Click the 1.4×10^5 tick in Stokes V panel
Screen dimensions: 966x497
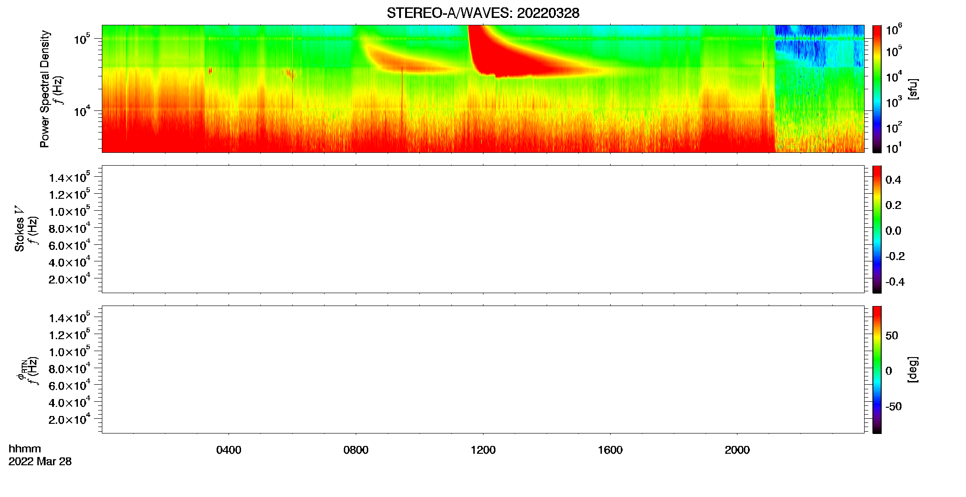coord(69,178)
